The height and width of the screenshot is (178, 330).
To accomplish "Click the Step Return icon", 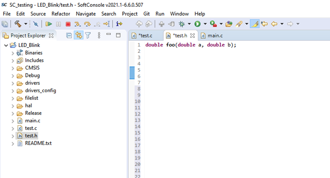I will tap(97, 24).
